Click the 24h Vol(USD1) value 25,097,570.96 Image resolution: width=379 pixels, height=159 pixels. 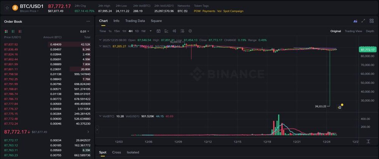coord(164,11)
